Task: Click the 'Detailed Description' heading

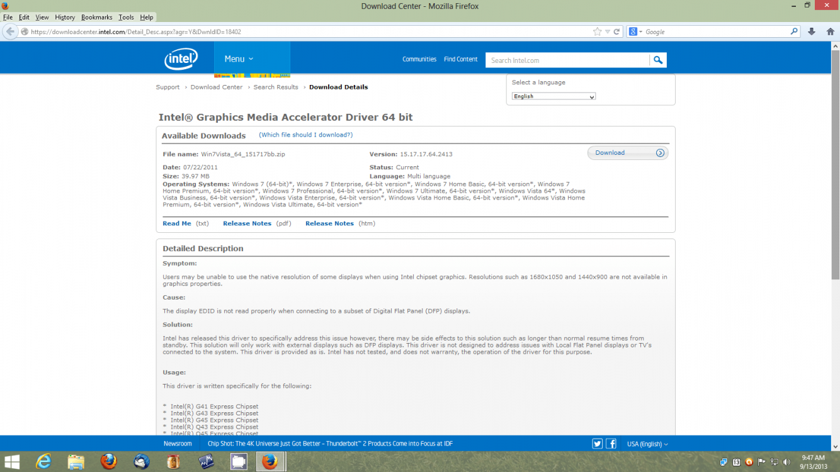Action: tap(203, 249)
